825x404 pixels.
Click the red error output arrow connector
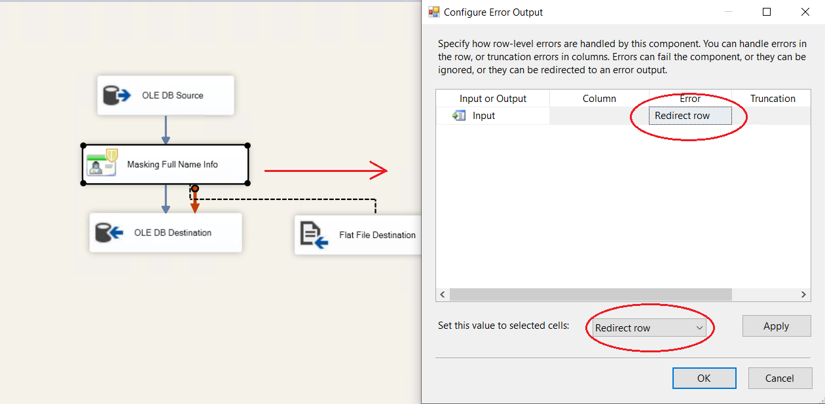194,201
